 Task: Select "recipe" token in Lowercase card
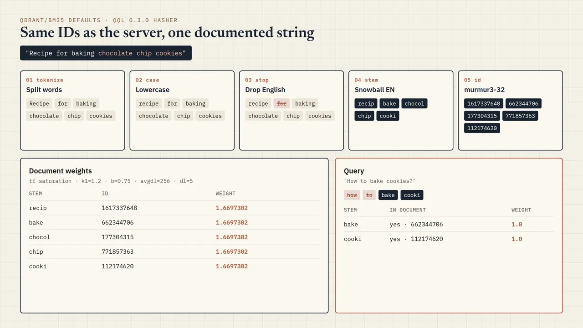click(x=149, y=103)
